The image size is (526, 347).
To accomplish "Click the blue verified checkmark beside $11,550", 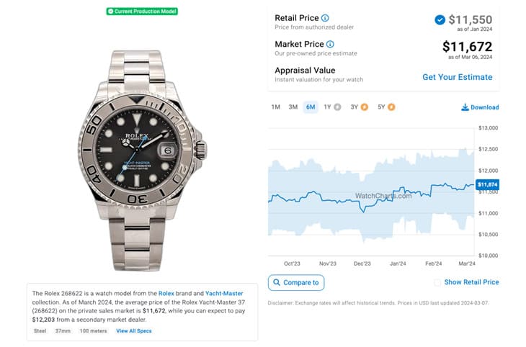I will click(x=440, y=20).
